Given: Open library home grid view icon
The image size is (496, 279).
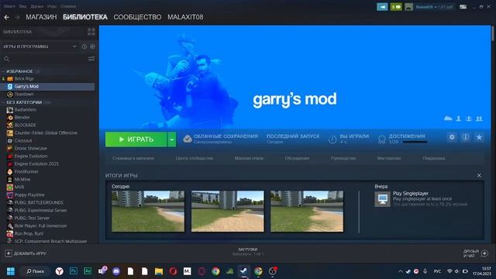Looking at the screenshot, I should [x=91, y=32].
